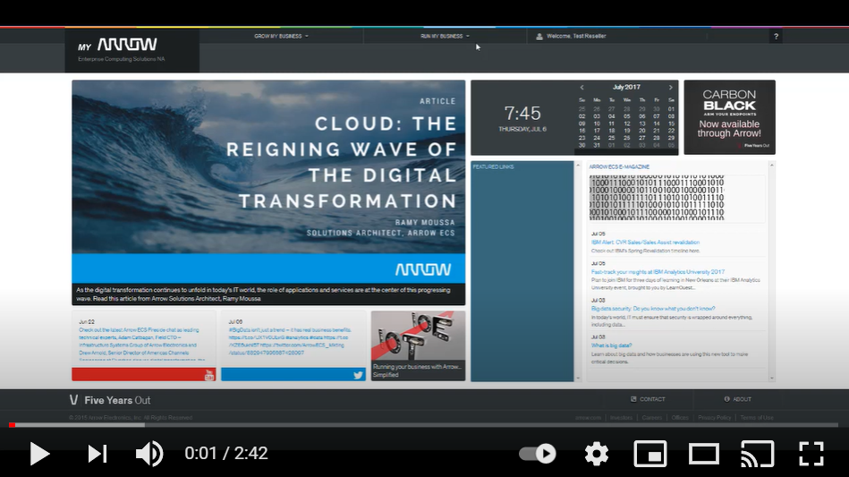Go to previous month in calendar
Screen dimensions: 849x477
click(x=582, y=87)
